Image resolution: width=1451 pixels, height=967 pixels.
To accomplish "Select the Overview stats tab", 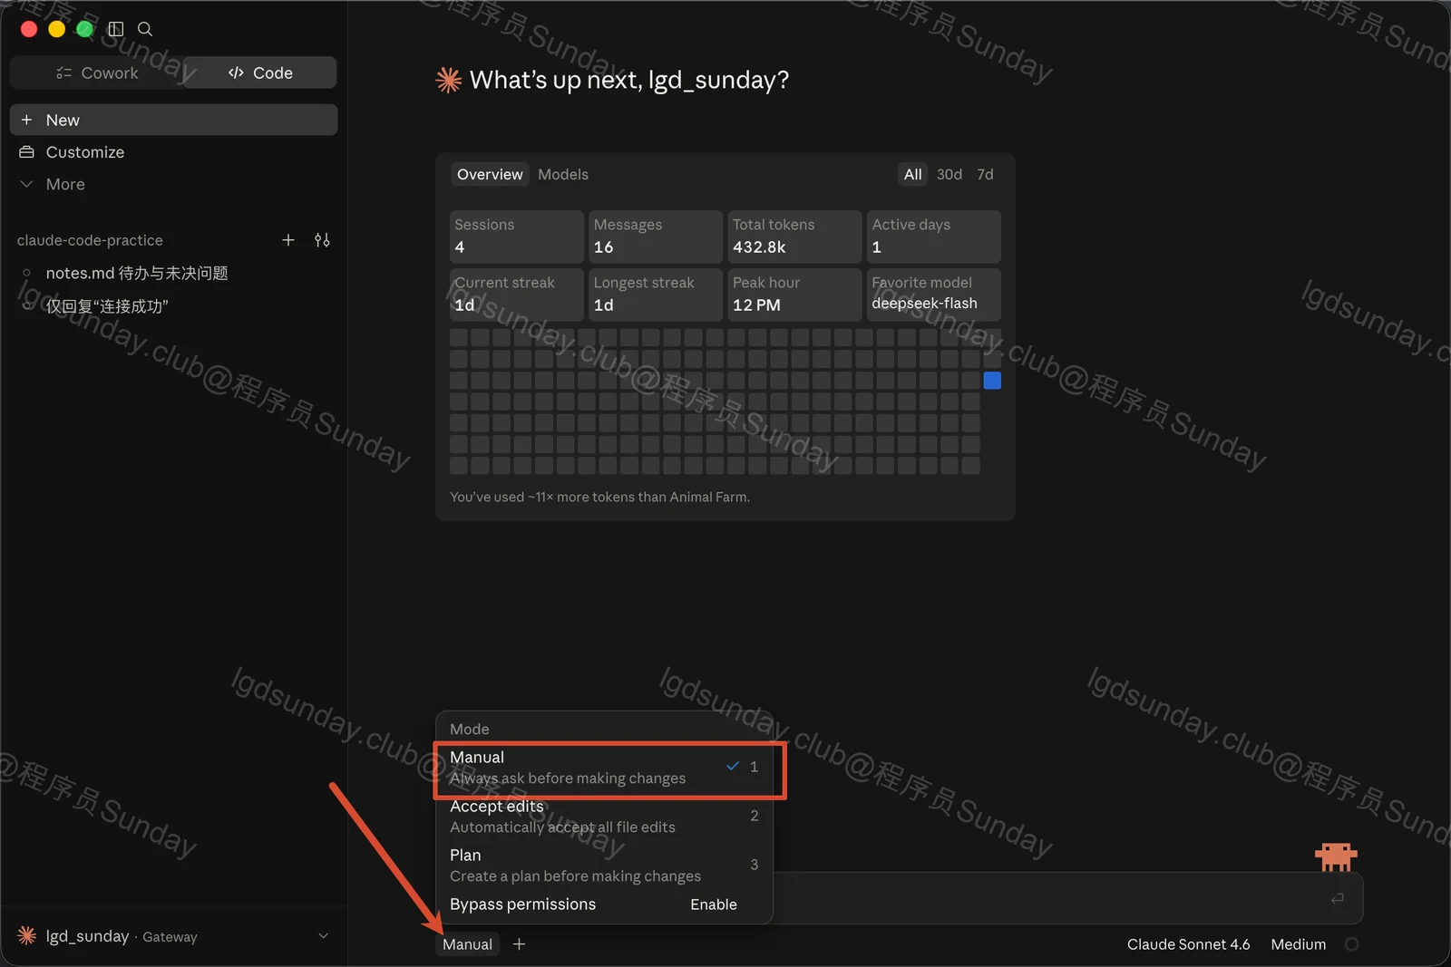I will tap(490, 174).
